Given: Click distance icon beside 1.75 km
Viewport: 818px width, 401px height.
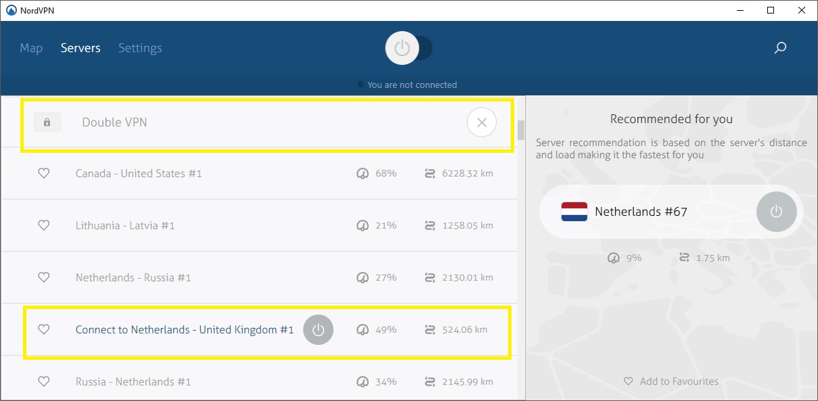Looking at the screenshot, I should pyautogui.click(x=685, y=258).
